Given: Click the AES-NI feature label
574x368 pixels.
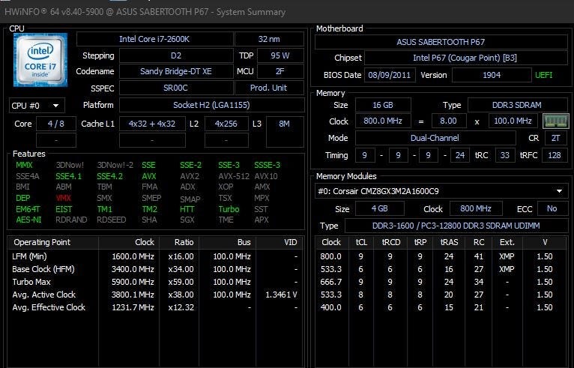Looking at the screenshot, I should [x=27, y=220].
